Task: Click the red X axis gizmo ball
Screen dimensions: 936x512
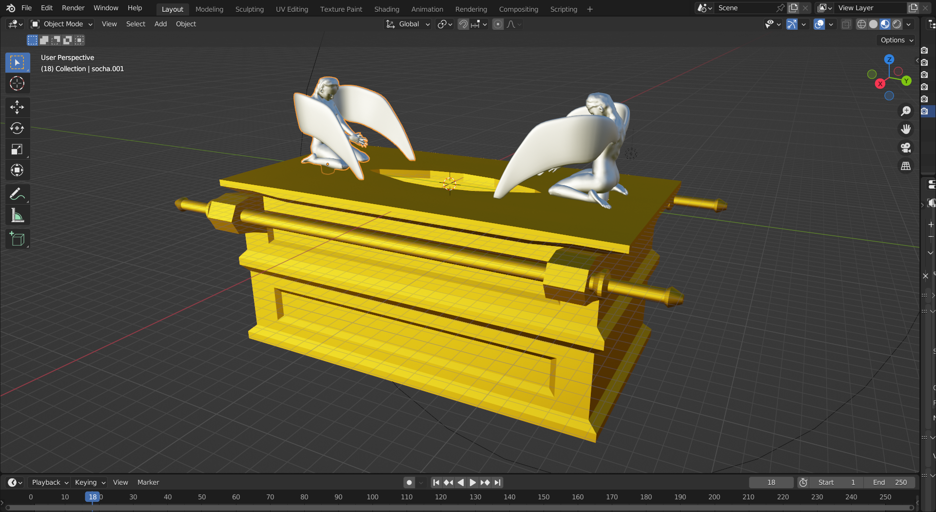Action: pos(880,84)
